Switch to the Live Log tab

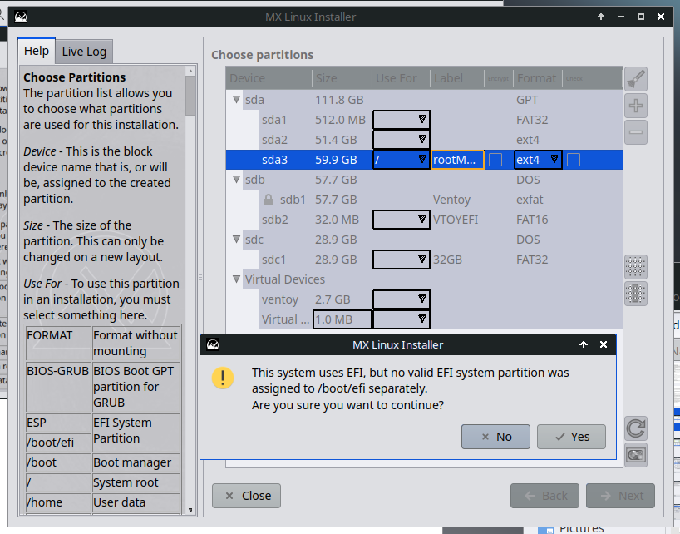point(84,52)
